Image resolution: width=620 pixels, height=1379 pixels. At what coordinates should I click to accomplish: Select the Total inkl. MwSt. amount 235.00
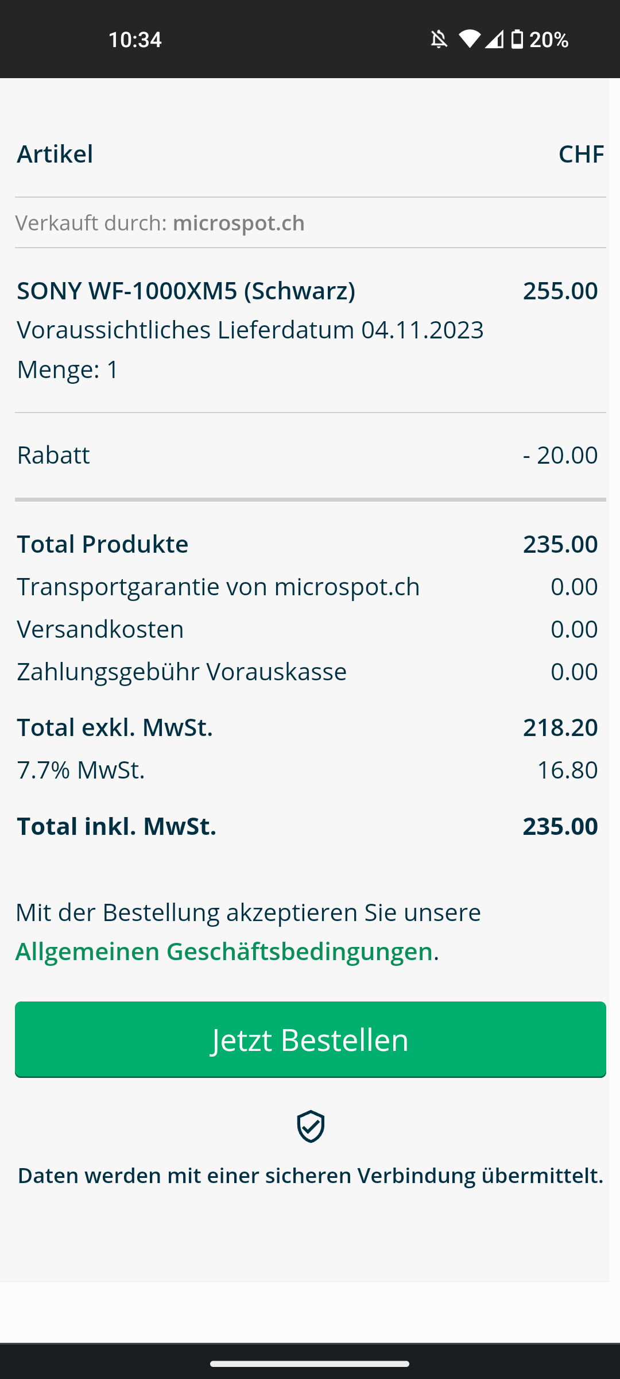[560, 826]
